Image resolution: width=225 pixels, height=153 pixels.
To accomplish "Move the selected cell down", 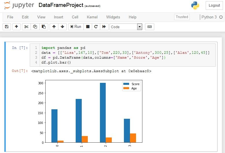I will click(x=62, y=27).
